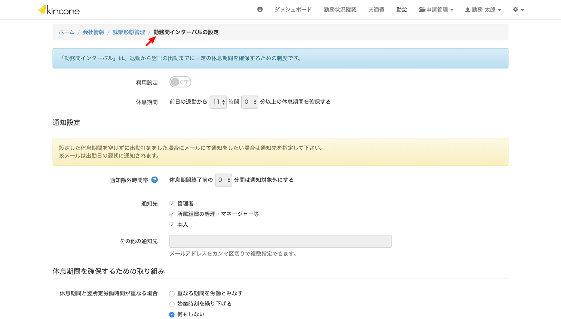Expand the 申請管理 dropdown menu
This screenshot has width=561, height=319.
tap(436, 10)
